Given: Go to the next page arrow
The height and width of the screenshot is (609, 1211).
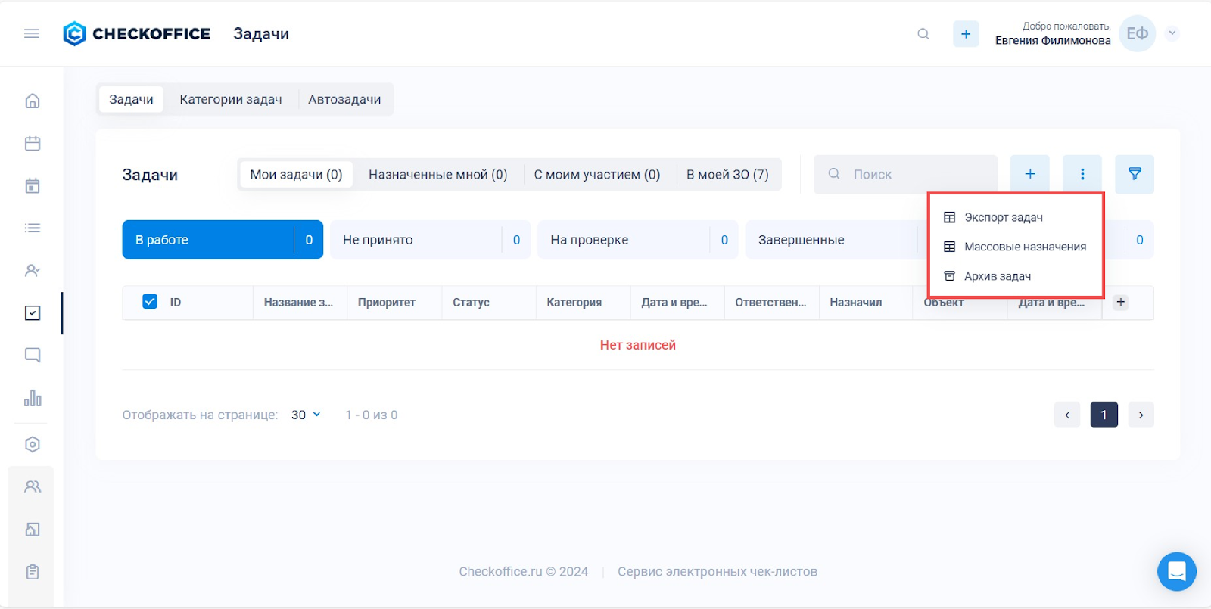Looking at the screenshot, I should pos(1141,415).
